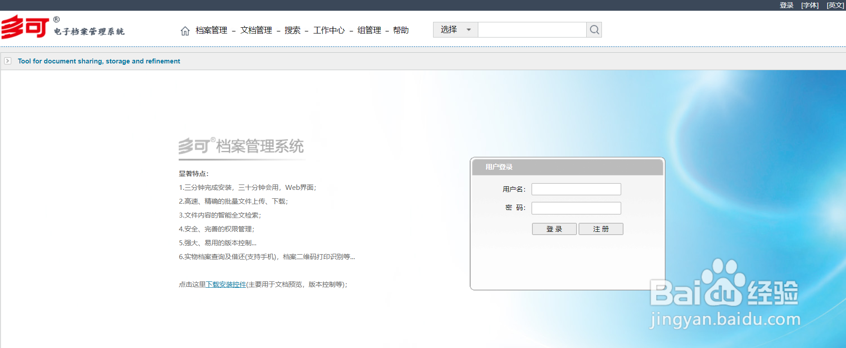Click feature line 4.安全、完善的权限管理
Image resolution: width=846 pixels, height=348 pixels.
coord(217,229)
